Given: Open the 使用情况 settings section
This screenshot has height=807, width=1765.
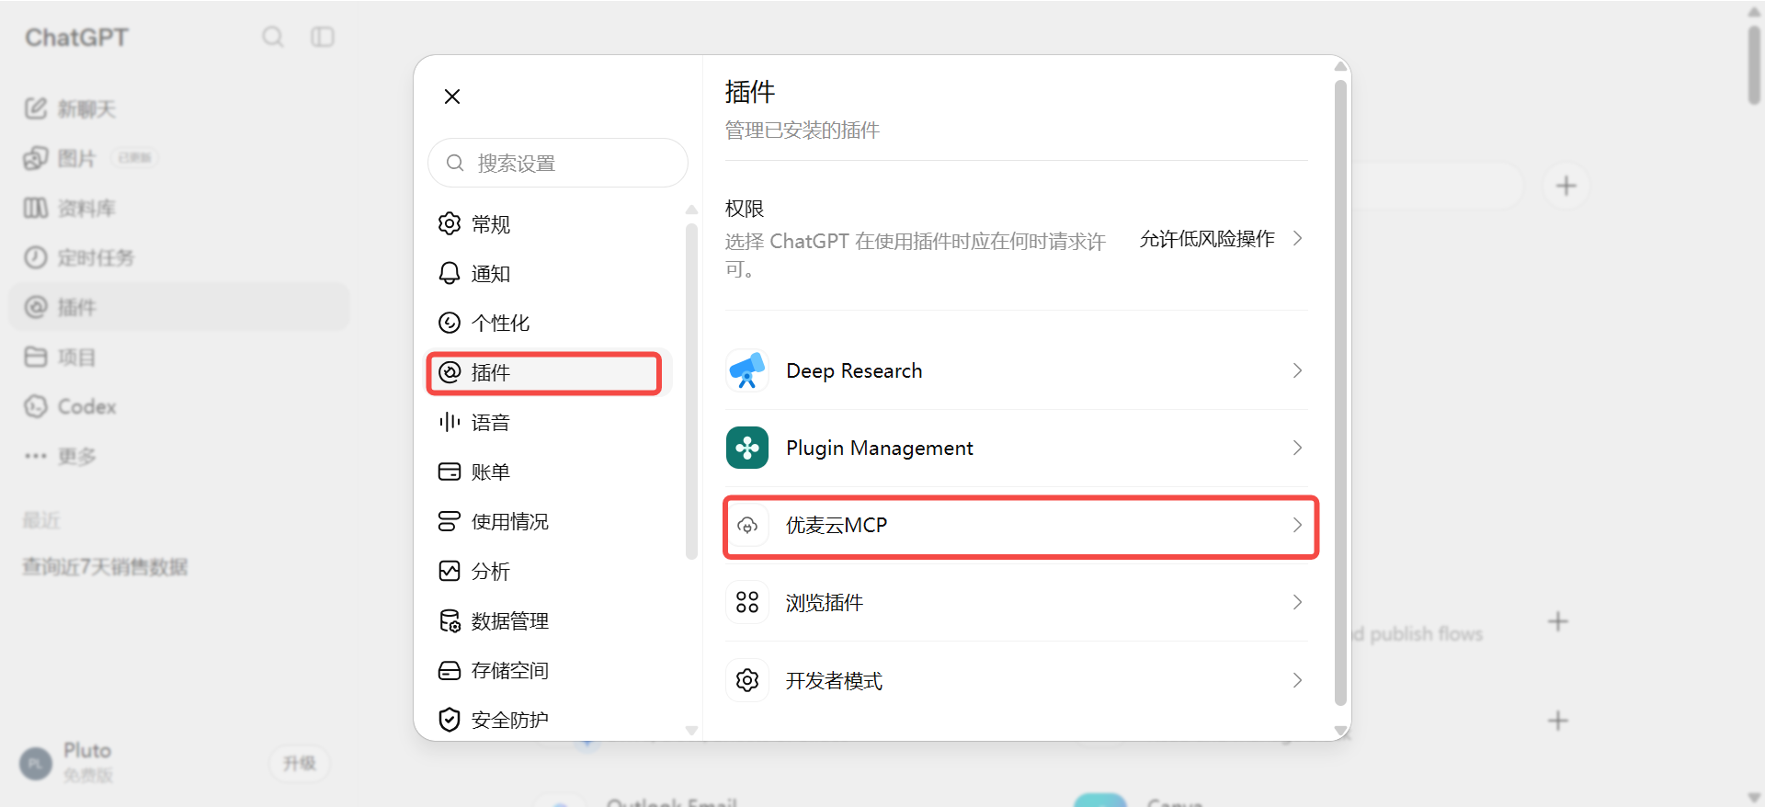Looking at the screenshot, I should 549,521.
